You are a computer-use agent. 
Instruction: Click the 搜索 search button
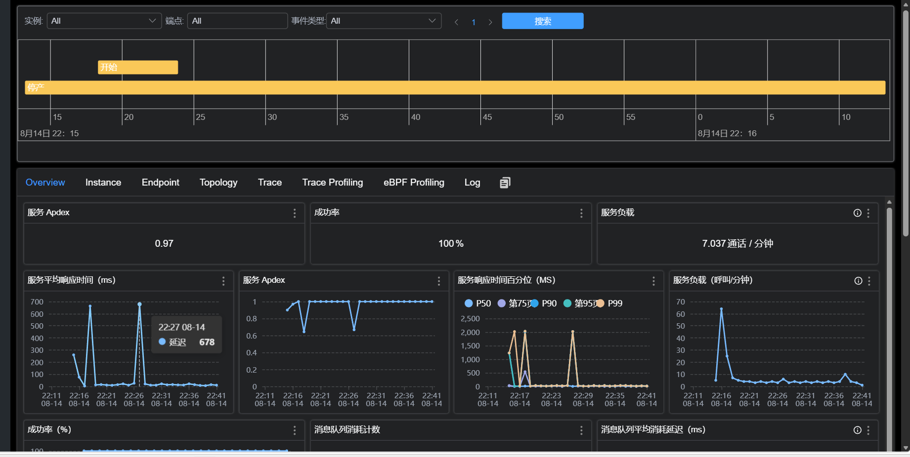pyautogui.click(x=543, y=21)
